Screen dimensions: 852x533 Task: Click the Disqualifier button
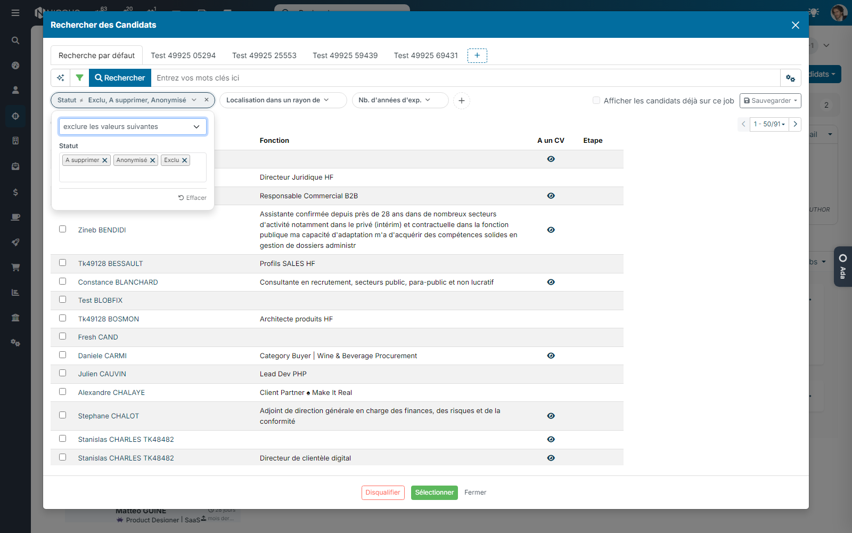(x=383, y=492)
